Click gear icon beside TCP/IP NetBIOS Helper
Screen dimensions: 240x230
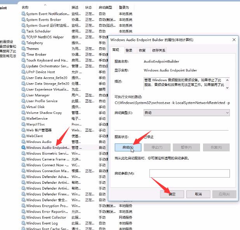pos(23,37)
